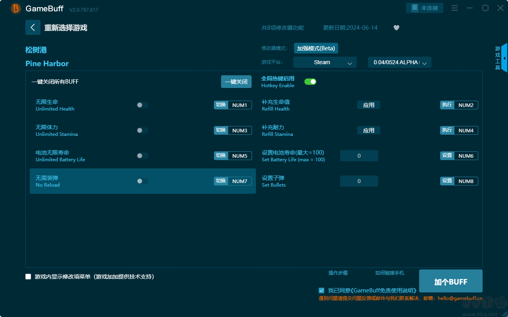508x317 pixels.
Task: Change the NUM5 hotkey for Unlimited Battery Life
Action: coord(240,156)
